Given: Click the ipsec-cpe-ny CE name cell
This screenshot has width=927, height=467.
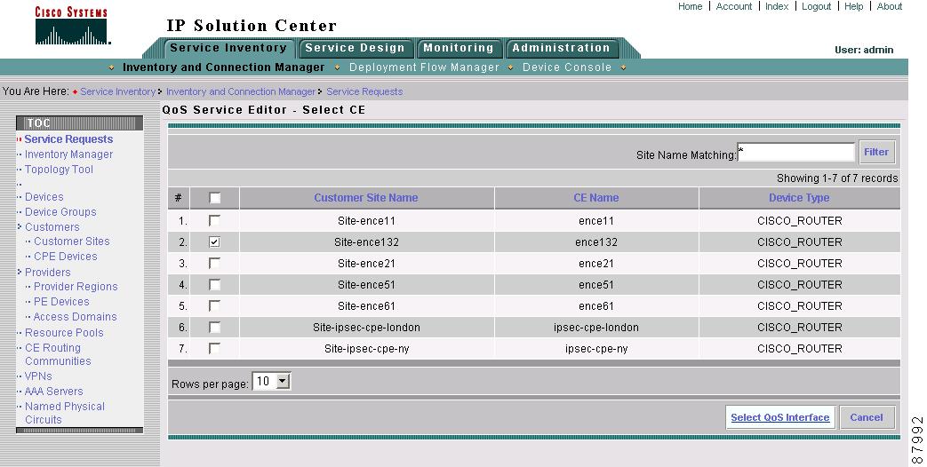Looking at the screenshot, I should (595, 348).
